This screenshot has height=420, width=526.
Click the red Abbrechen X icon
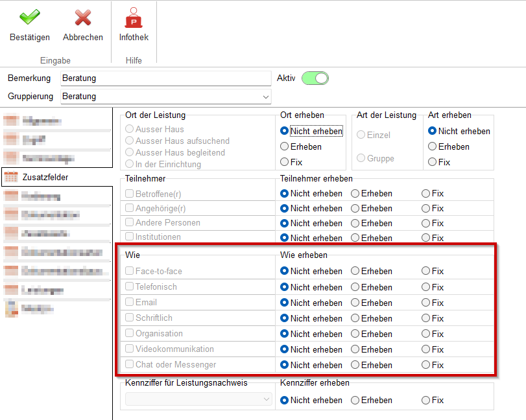pos(83,17)
